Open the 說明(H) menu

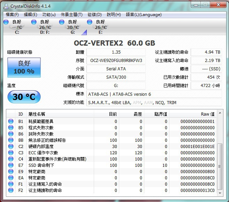[114, 15]
